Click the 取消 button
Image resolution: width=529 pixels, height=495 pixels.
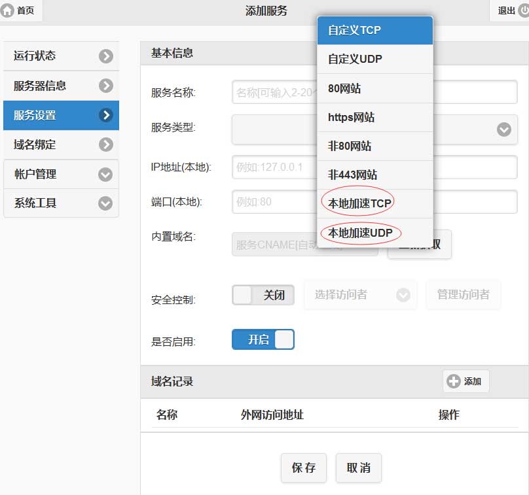tap(358, 468)
